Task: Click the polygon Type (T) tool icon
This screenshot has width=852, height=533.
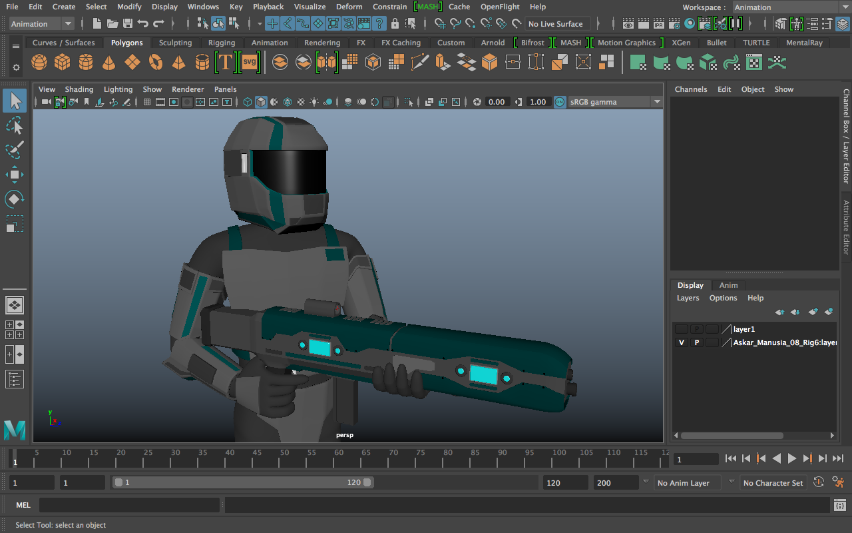Action: [x=226, y=63]
